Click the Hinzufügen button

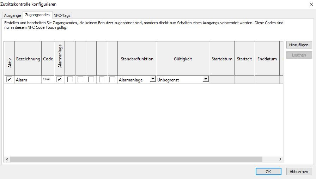tap(299, 45)
